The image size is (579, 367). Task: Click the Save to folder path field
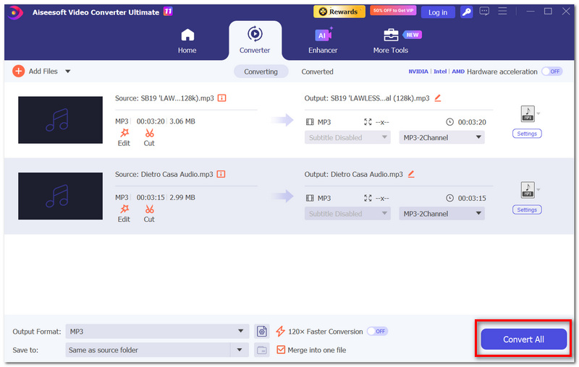point(148,350)
